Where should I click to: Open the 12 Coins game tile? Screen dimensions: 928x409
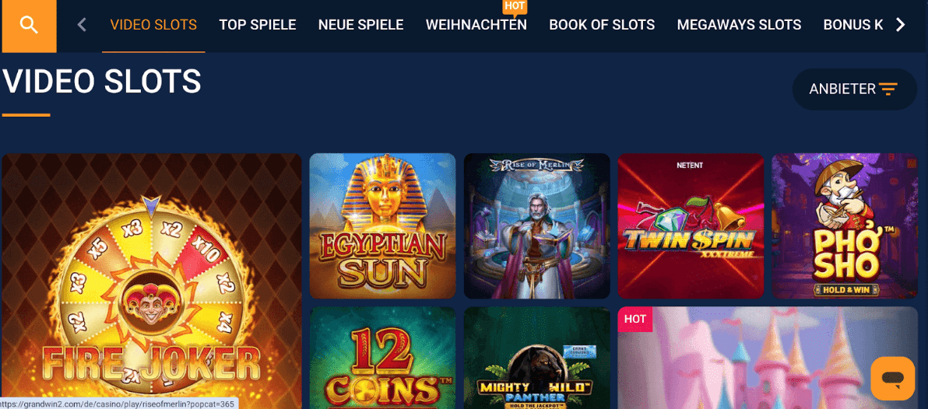[x=382, y=358]
